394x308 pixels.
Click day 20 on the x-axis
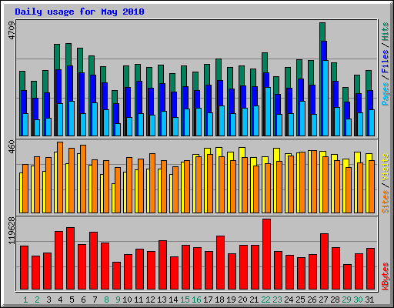pos(242,300)
